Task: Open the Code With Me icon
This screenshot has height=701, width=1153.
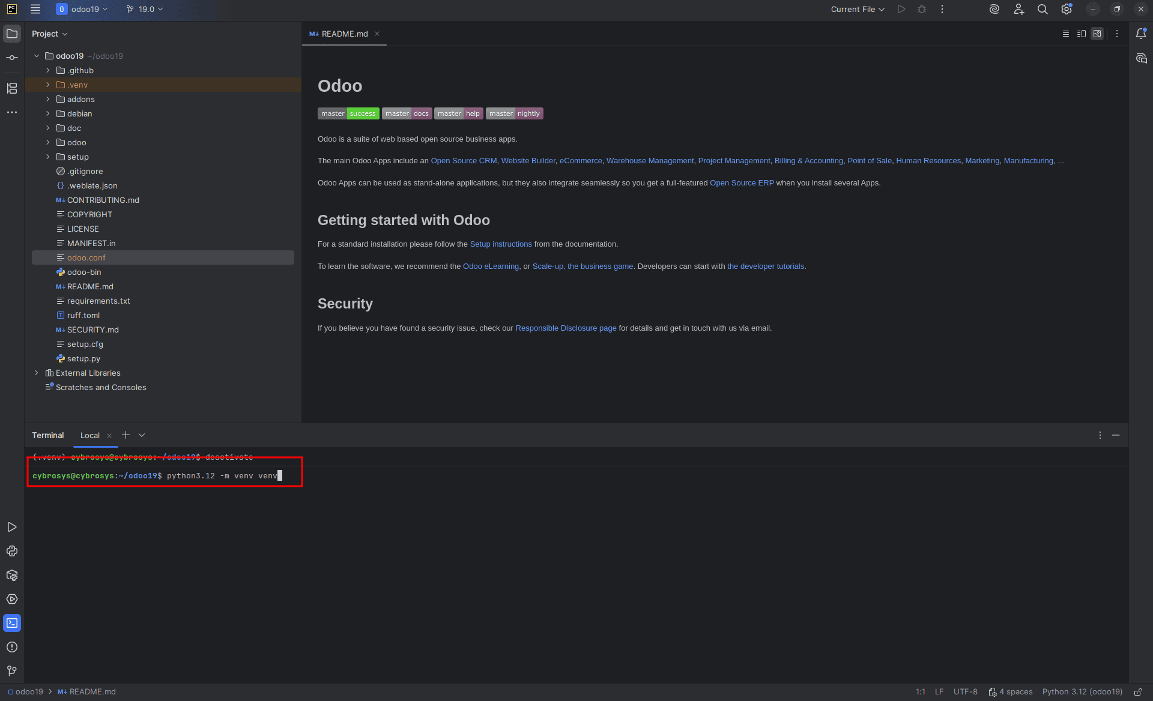Action: (1018, 9)
